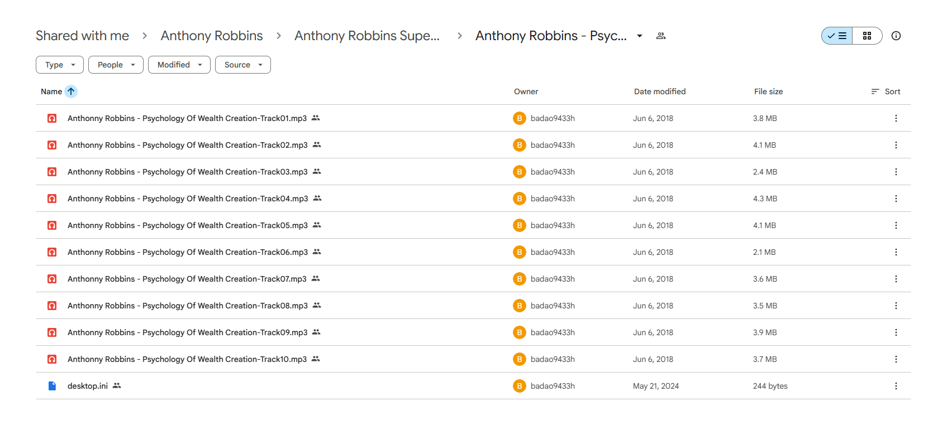Open more actions for Track03.mp3
Screen dimensions: 952x435
pos(896,172)
